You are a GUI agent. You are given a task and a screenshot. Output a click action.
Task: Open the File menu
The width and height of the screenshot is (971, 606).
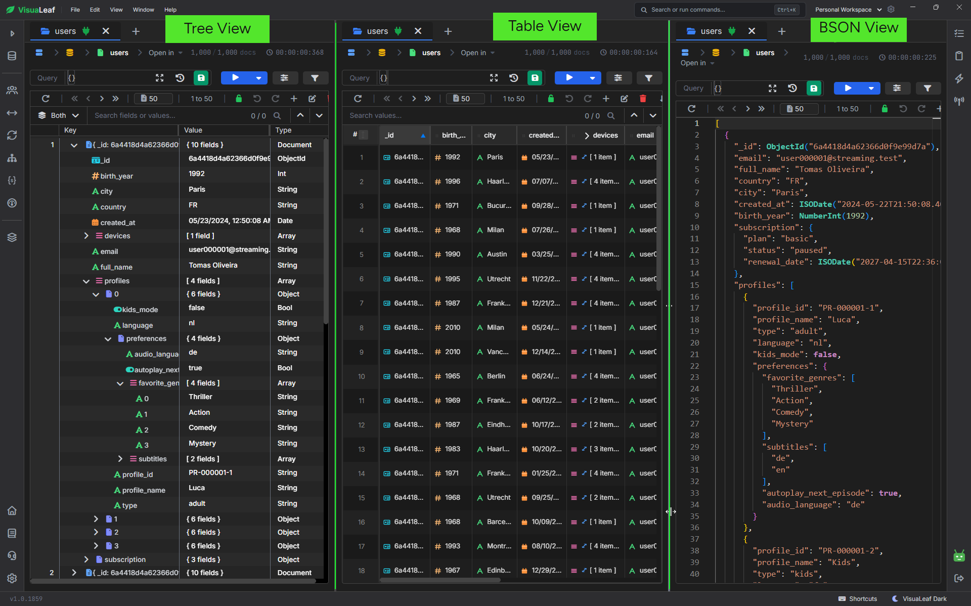[75, 10]
